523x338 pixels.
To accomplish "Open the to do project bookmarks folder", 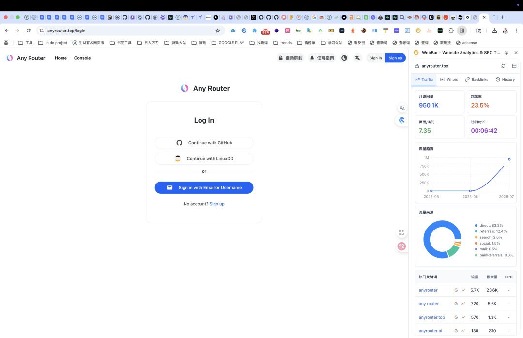I will click(53, 43).
